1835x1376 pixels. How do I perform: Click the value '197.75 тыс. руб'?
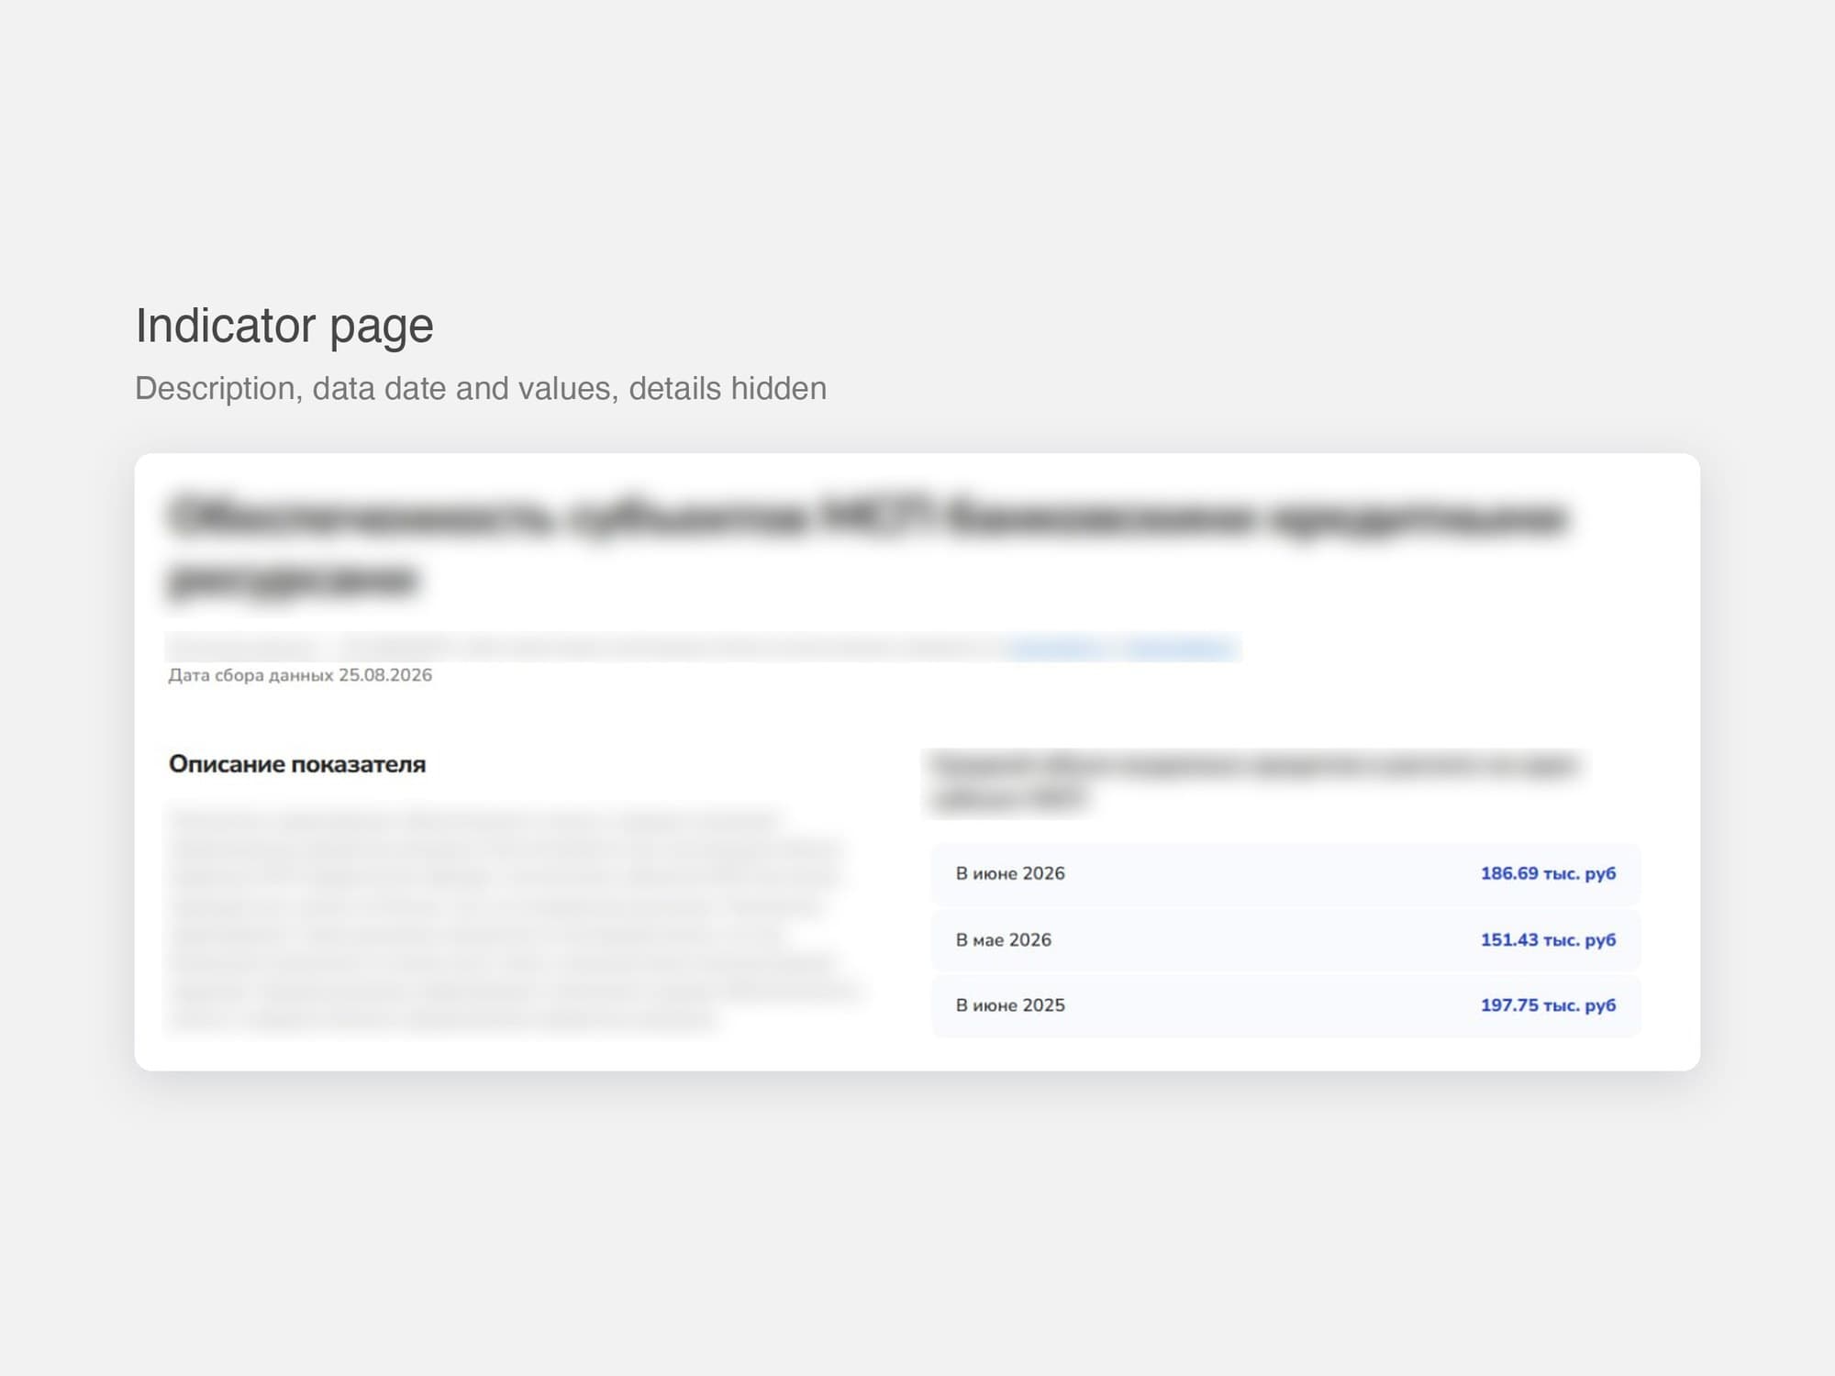(1548, 1005)
